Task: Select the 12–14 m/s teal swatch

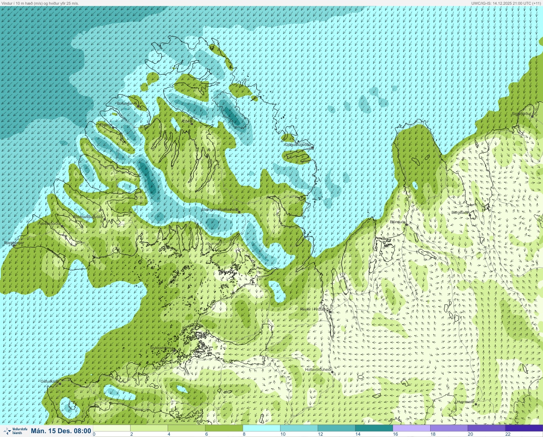Action: coord(336,428)
